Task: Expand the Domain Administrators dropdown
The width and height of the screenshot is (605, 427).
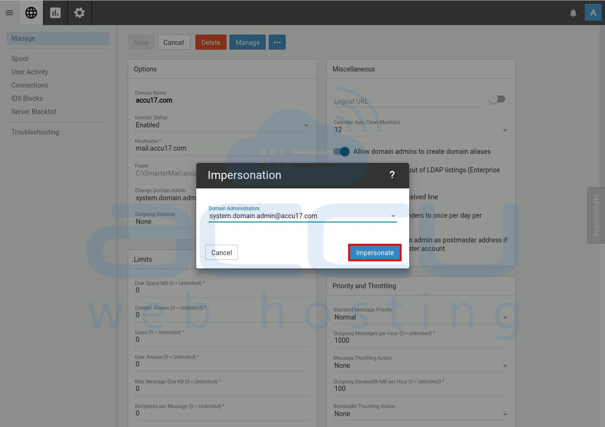Action: [x=302, y=216]
